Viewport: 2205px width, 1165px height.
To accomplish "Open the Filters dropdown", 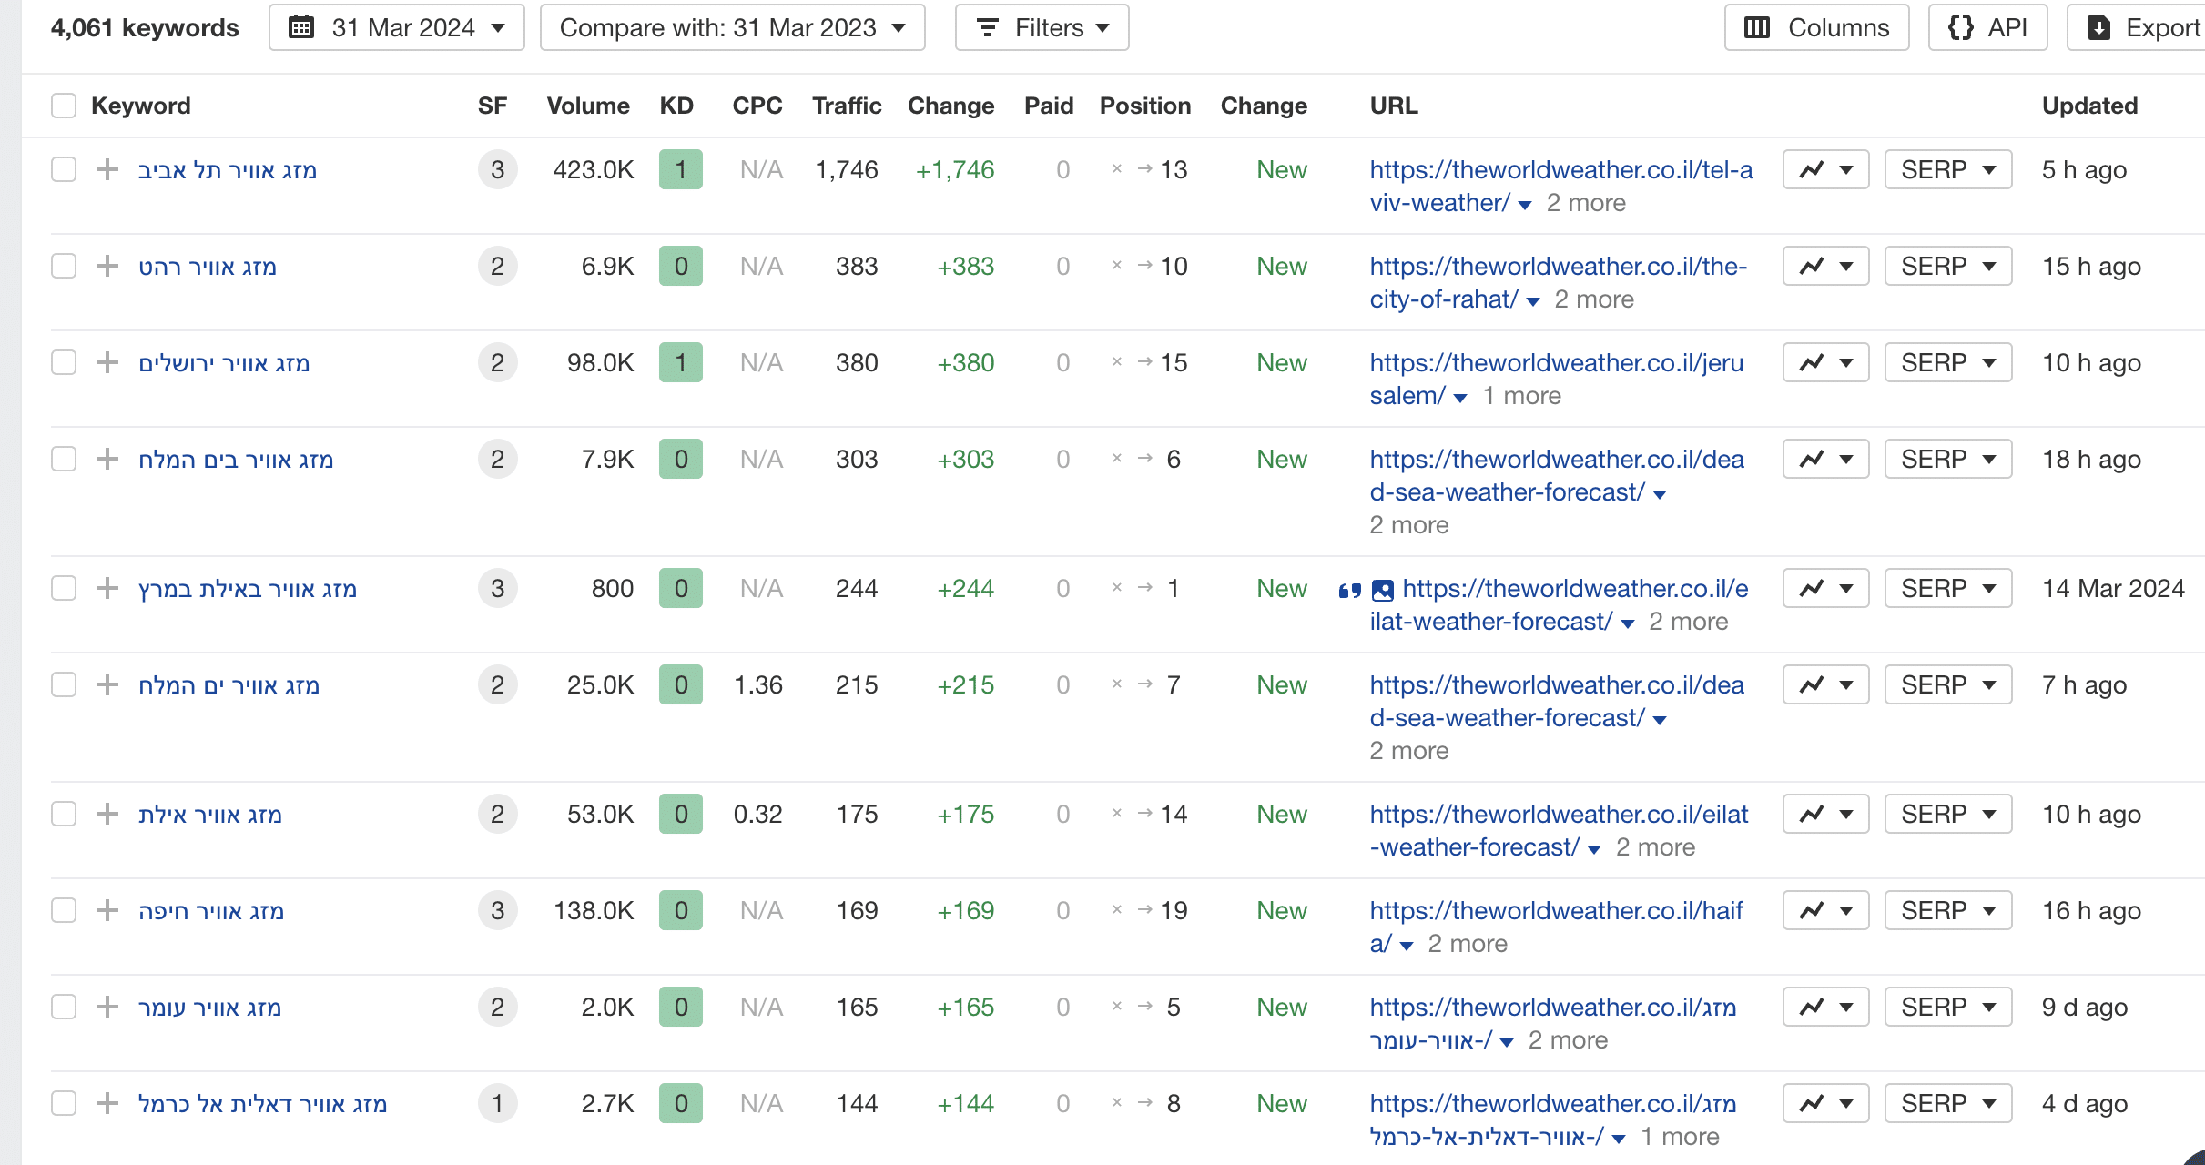I will point(1042,27).
